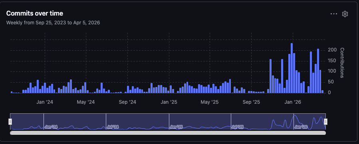Click the weekly date range subtitle
The width and height of the screenshot is (359, 144).
click(53, 23)
